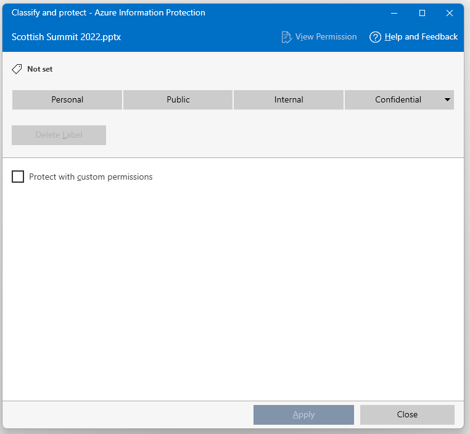Maximize the Classify and protect window
The height and width of the screenshot is (434, 470).
tap(422, 13)
